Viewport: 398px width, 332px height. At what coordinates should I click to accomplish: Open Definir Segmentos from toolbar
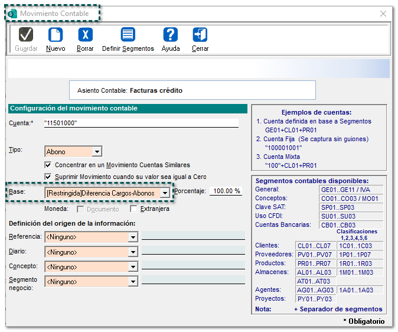(128, 35)
